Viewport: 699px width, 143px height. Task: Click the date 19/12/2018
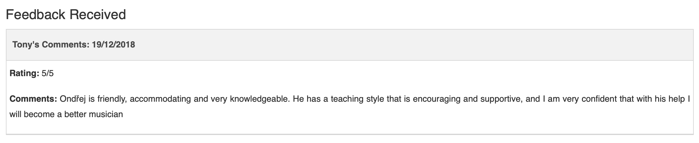[113, 45]
